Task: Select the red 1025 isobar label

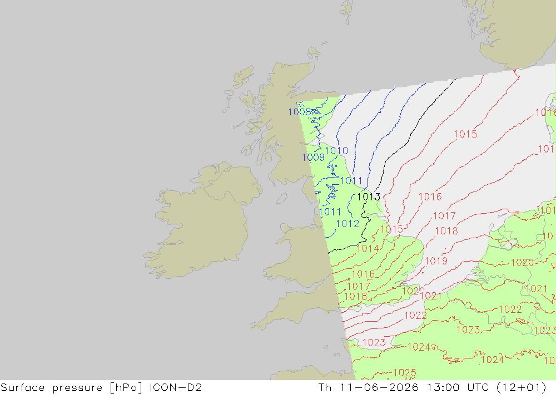Action: (x=405, y=373)
